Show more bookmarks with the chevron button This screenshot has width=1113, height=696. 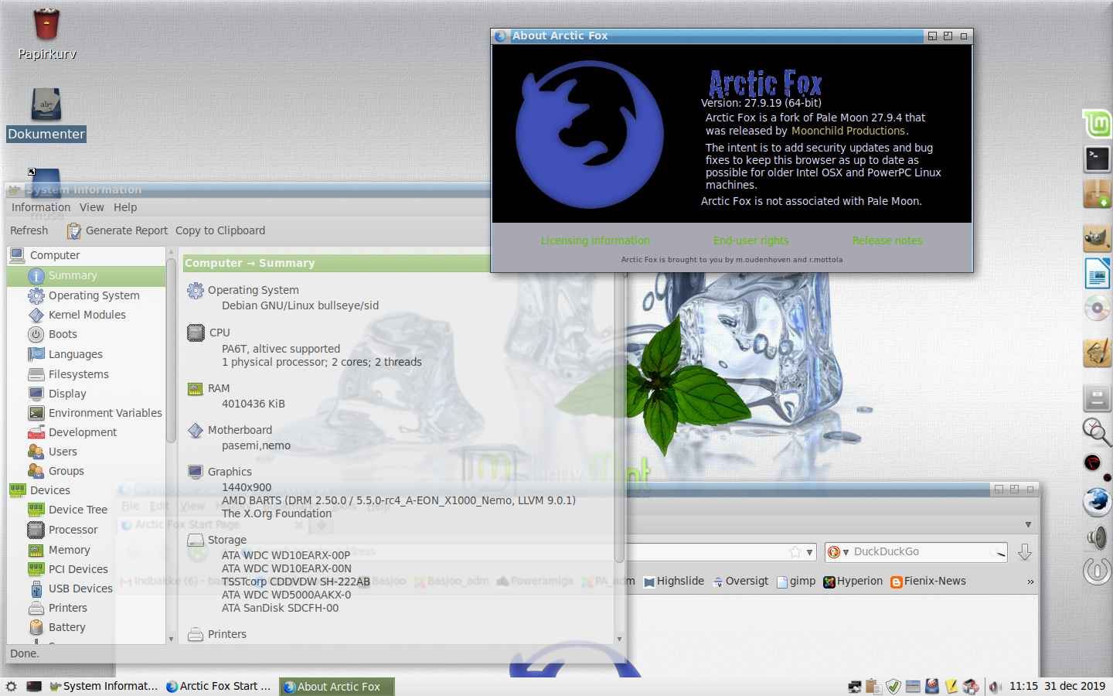coord(1030,582)
